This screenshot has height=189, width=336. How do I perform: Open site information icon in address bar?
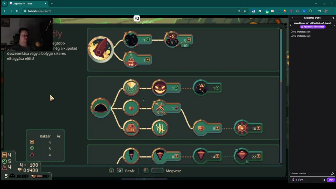tap(25, 11)
